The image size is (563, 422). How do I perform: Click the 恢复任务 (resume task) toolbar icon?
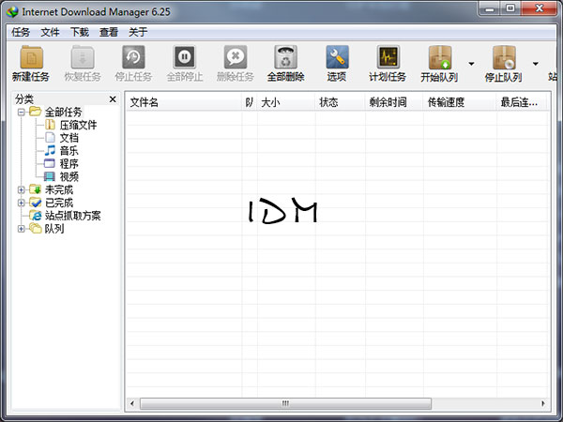pyautogui.click(x=83, y=57)
